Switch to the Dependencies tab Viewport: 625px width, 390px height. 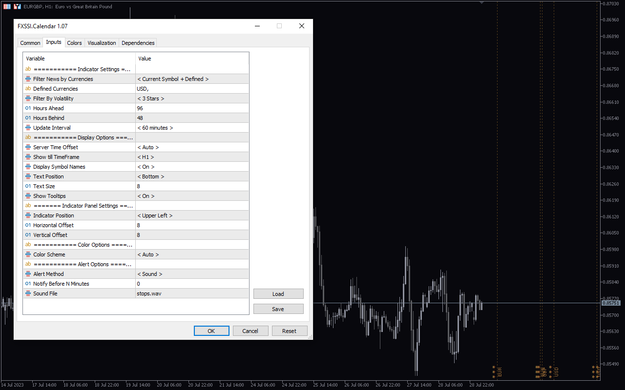(138, 43)
